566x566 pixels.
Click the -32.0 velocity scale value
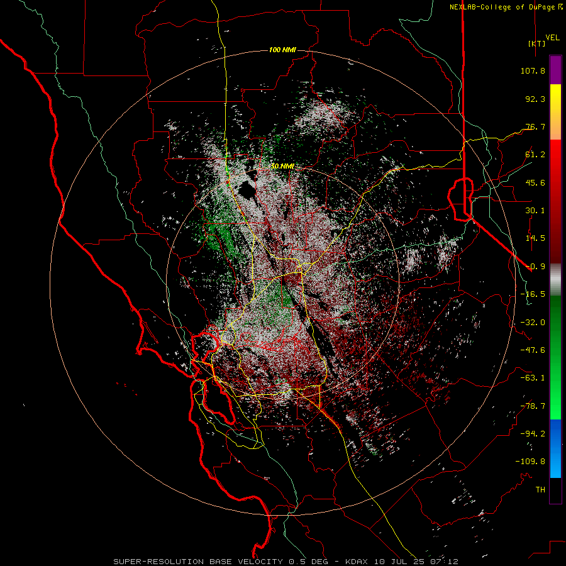tap(533, 323)
